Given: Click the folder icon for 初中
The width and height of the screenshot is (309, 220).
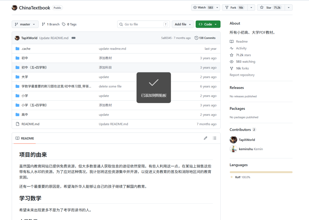Looking at the screenshot, I should 17,58.
